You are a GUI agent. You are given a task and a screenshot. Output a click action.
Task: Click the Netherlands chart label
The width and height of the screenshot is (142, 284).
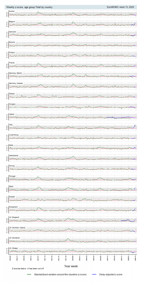pos(14,156)
